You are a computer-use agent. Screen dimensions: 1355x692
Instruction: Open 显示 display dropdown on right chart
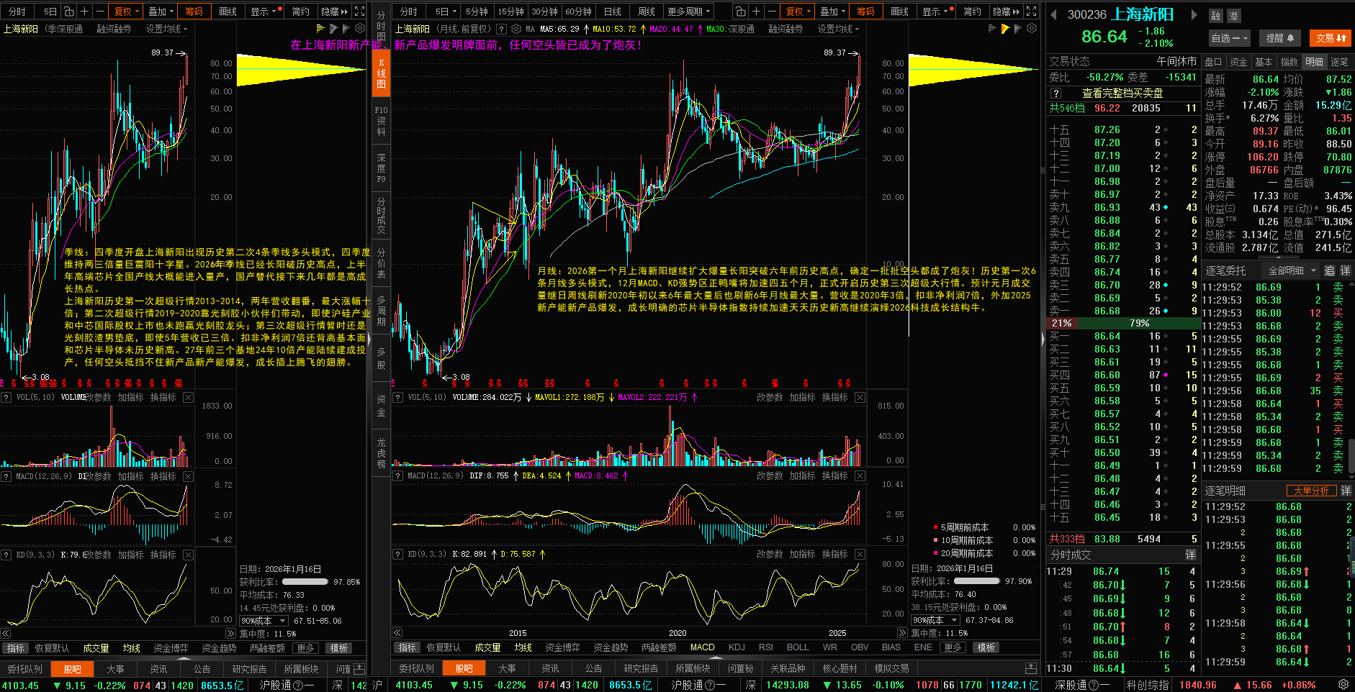(x=935, y=12)
